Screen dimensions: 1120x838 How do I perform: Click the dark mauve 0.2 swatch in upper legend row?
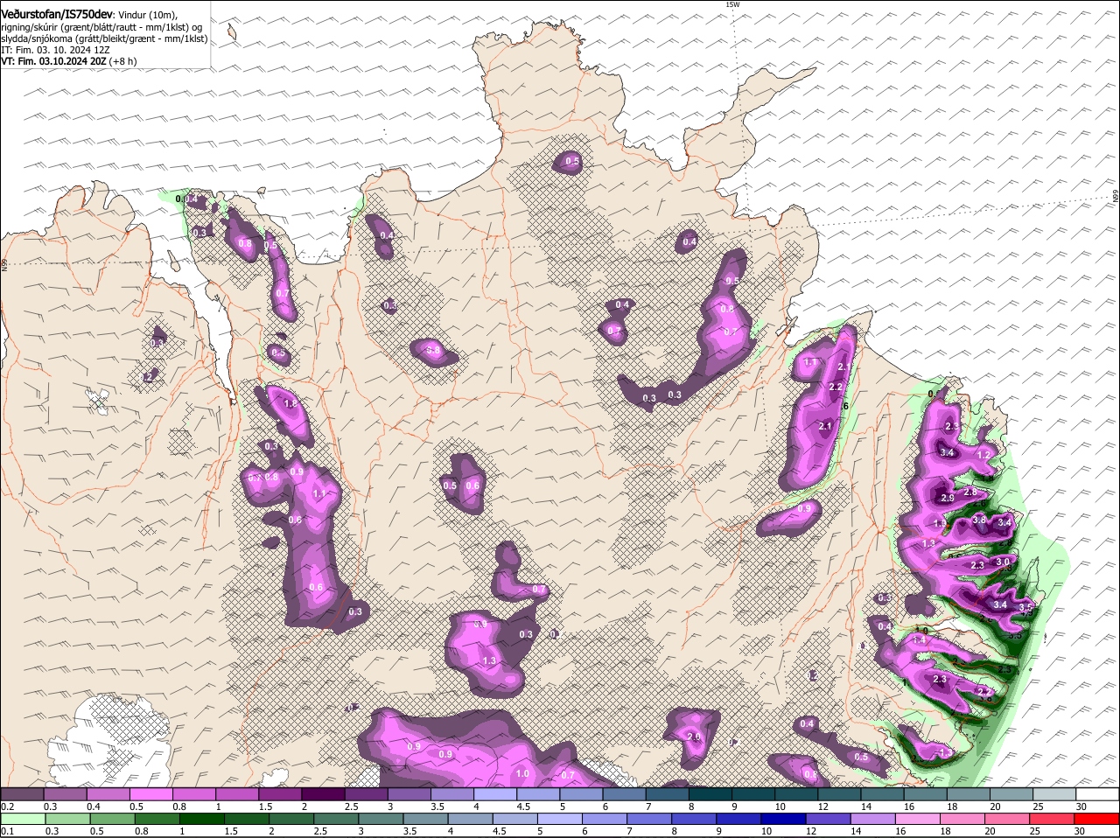coord(22,794)
